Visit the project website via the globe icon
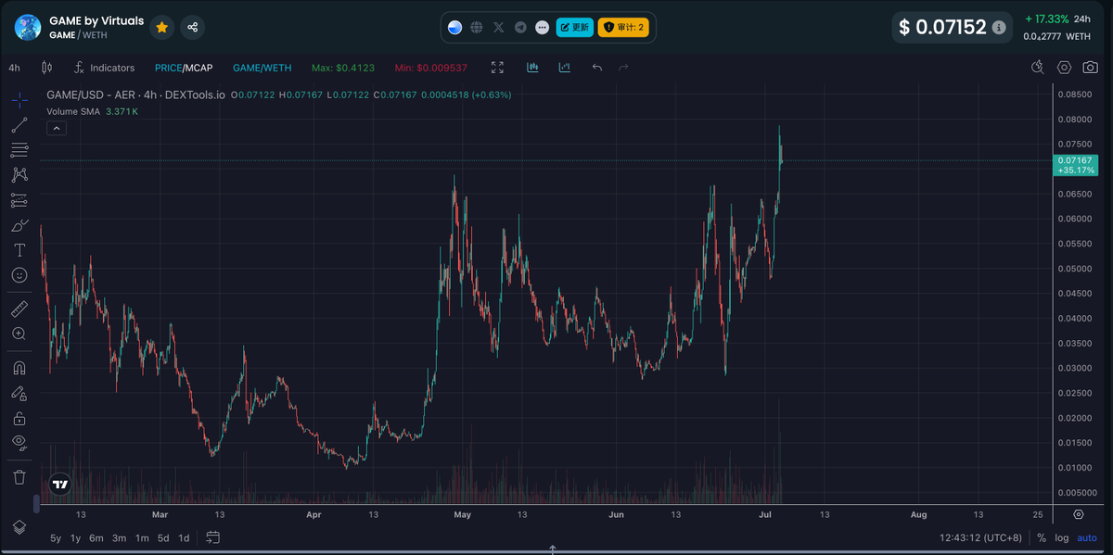 pos(477,28)
